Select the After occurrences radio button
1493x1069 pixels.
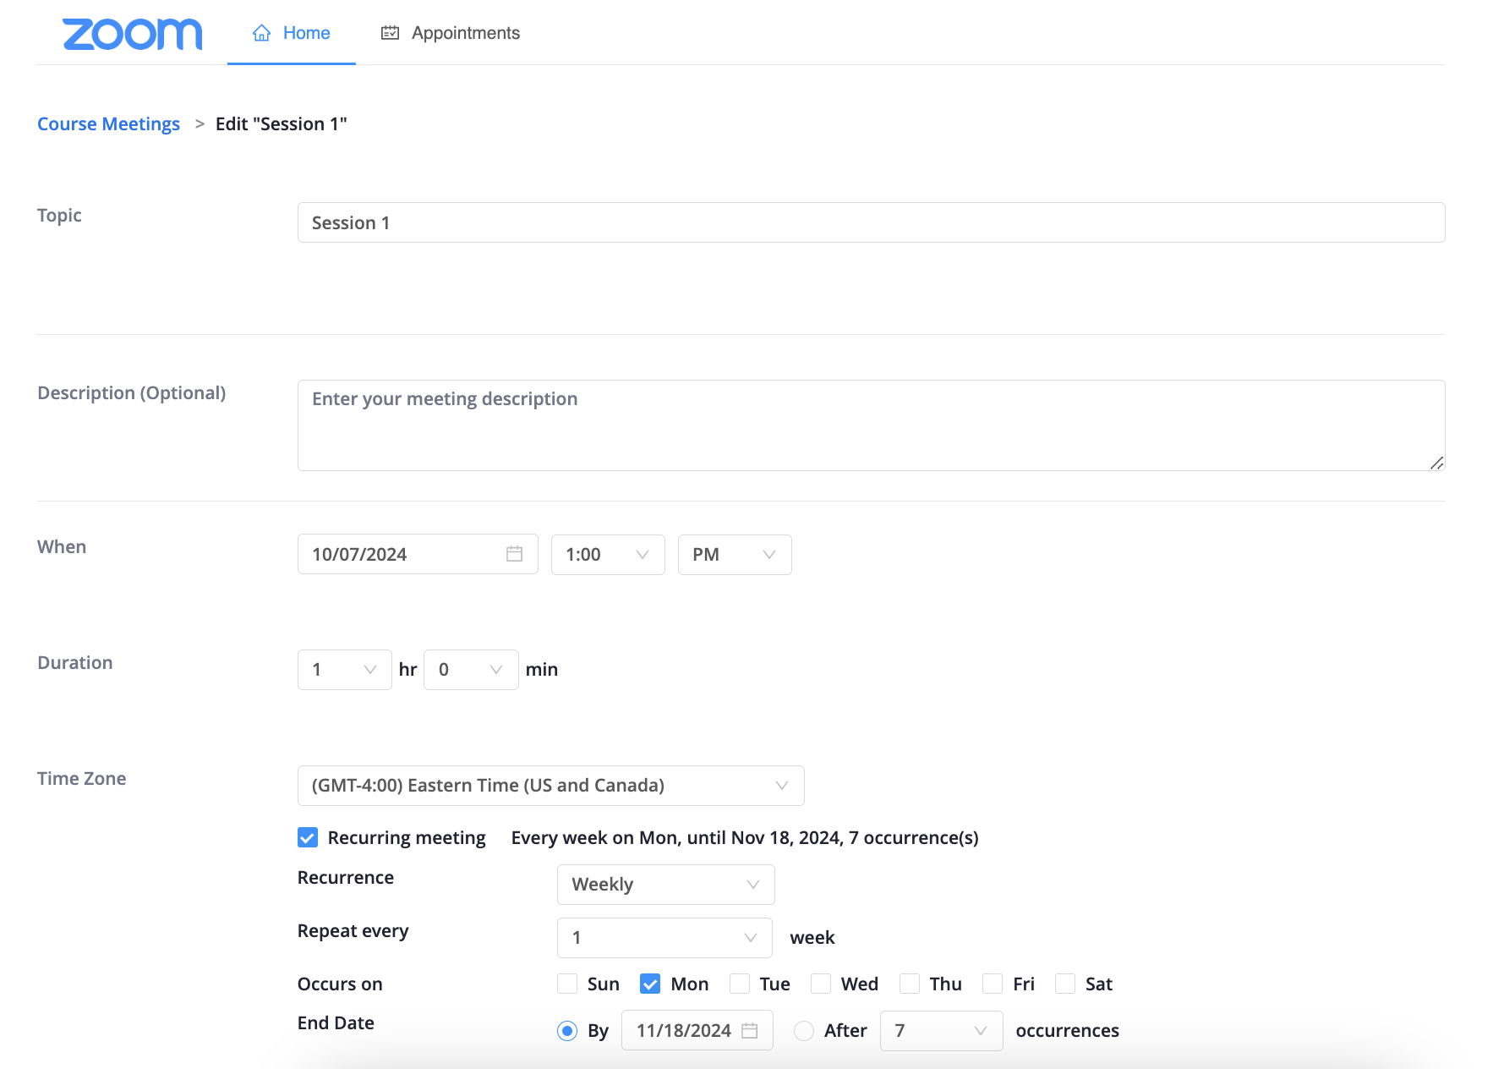click(x=803, y=1031)
